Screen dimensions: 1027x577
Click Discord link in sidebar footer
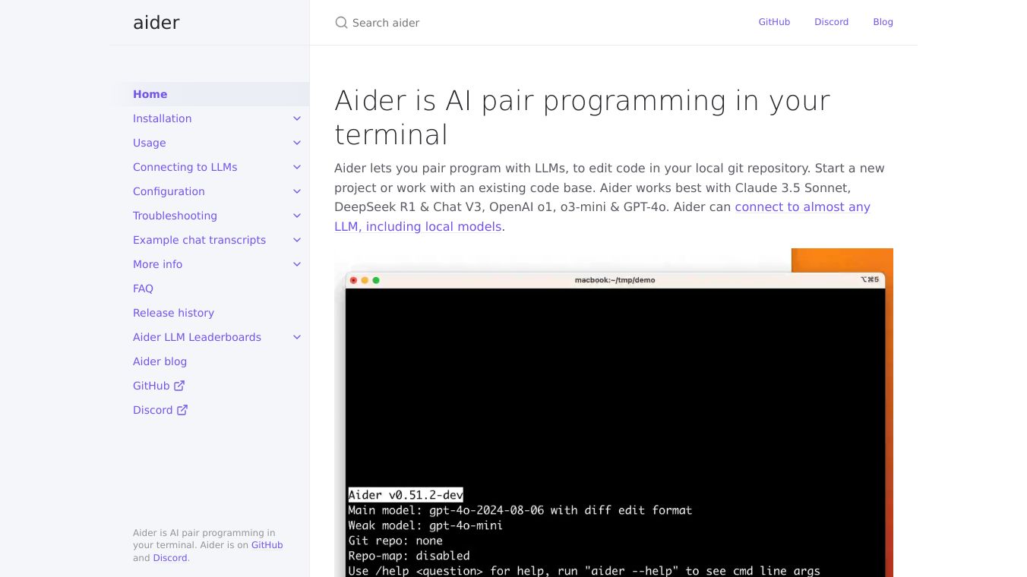pos(170,558)
